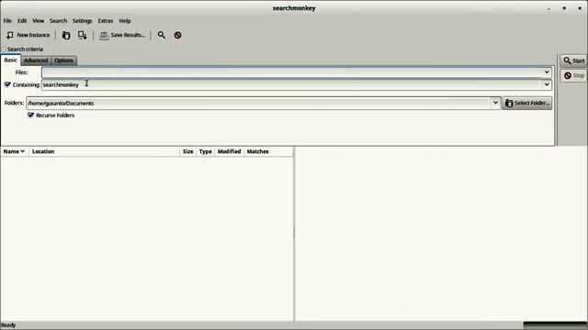Image resolution: width=588 pixels, height=330 pixels.
Task: Expand the Files dropdown arrow
Action: [x=547, y=72]
